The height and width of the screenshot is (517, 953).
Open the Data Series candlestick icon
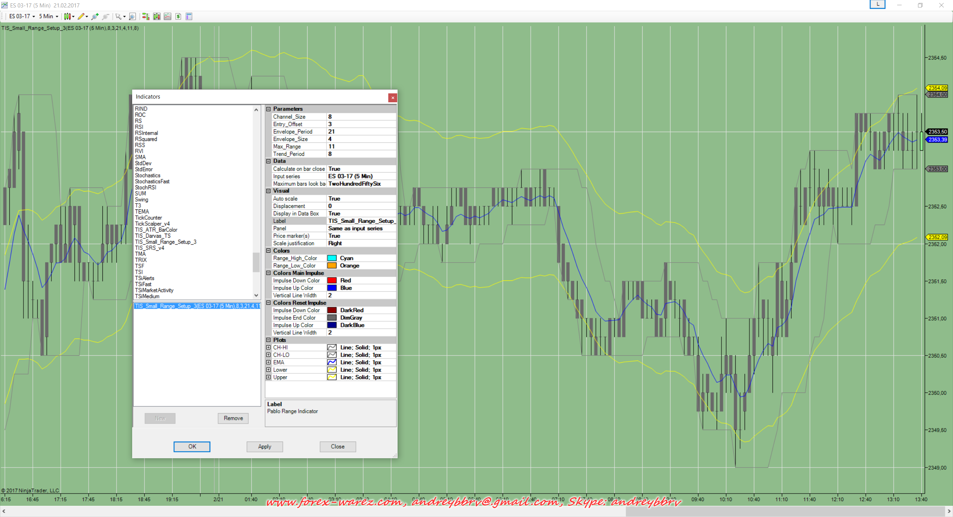coord(157,16)
